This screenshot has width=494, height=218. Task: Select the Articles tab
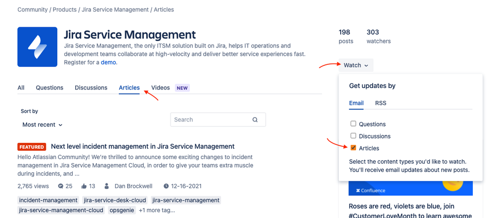click(x=129, y=88)
